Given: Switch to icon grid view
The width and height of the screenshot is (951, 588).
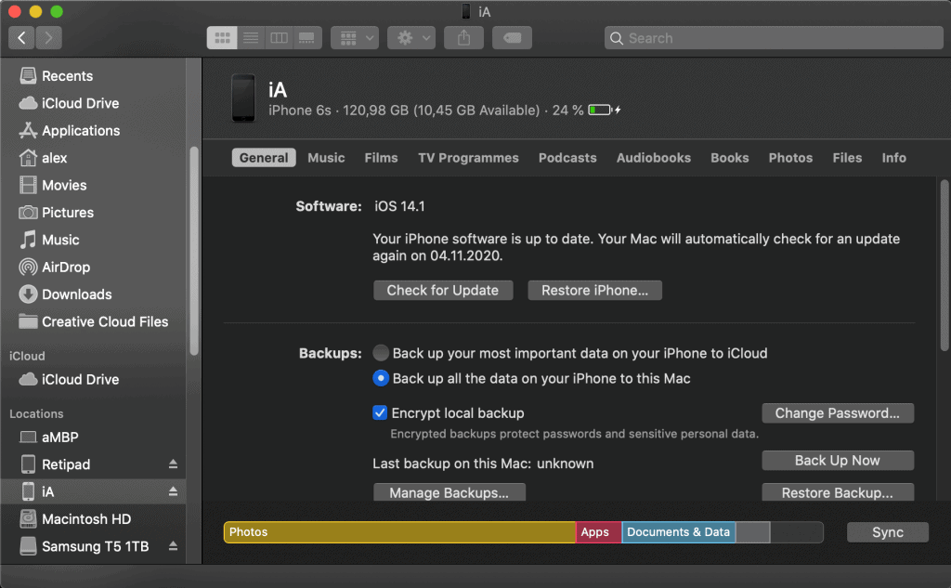Looking at the screenshot, I should [222, 38].
